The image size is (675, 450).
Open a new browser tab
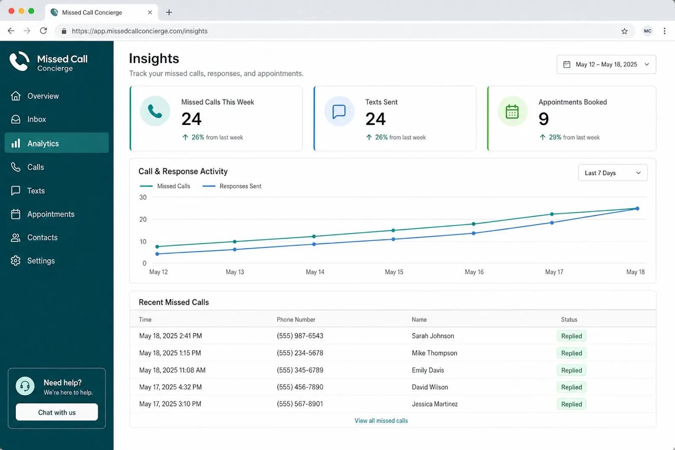point(169,12)
